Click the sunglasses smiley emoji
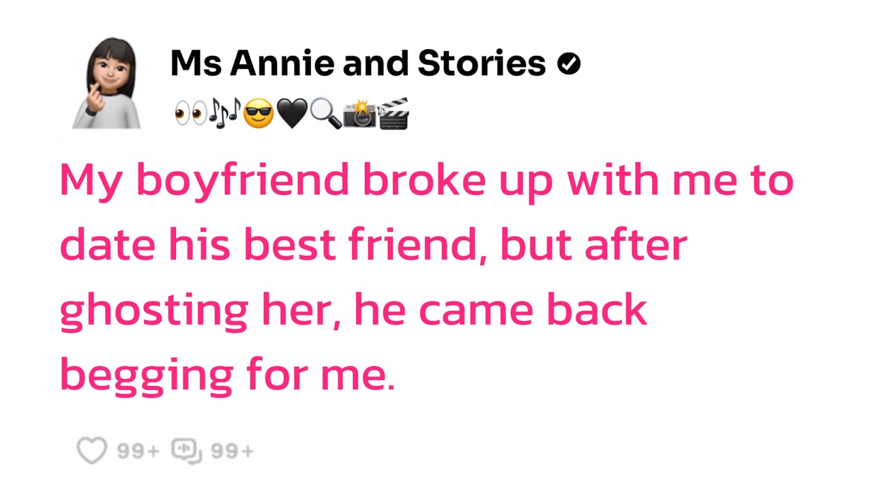The width and height of the screenshot is (873, 491). point(258,113)
